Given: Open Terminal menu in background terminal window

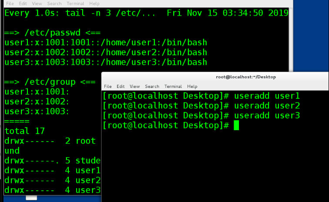Looking at the screenshot, I should coord(75,3).
